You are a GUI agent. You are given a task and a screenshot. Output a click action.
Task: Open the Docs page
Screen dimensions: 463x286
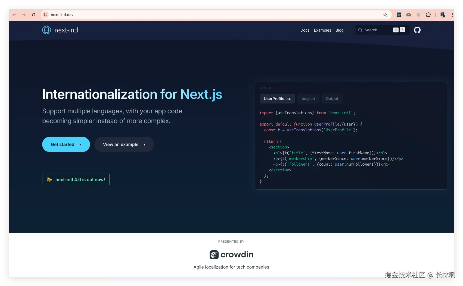click(x=305, y=30)
